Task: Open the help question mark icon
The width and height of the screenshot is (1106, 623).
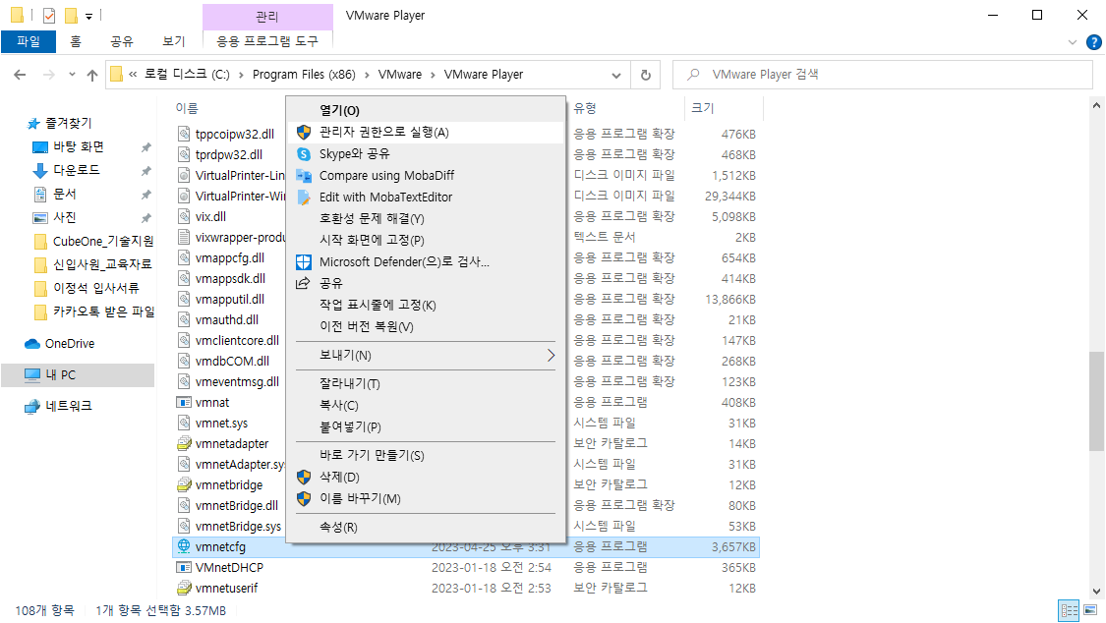Action: 1093,42
